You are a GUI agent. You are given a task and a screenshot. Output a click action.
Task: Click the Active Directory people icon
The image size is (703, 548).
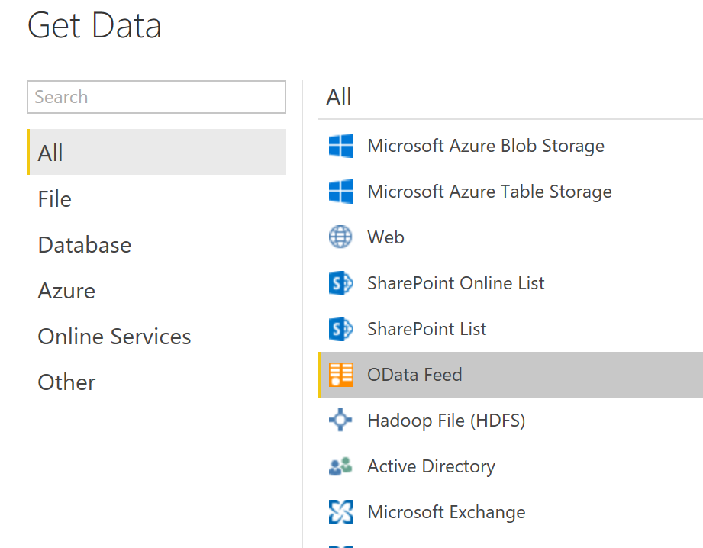(x=340, y=466)
